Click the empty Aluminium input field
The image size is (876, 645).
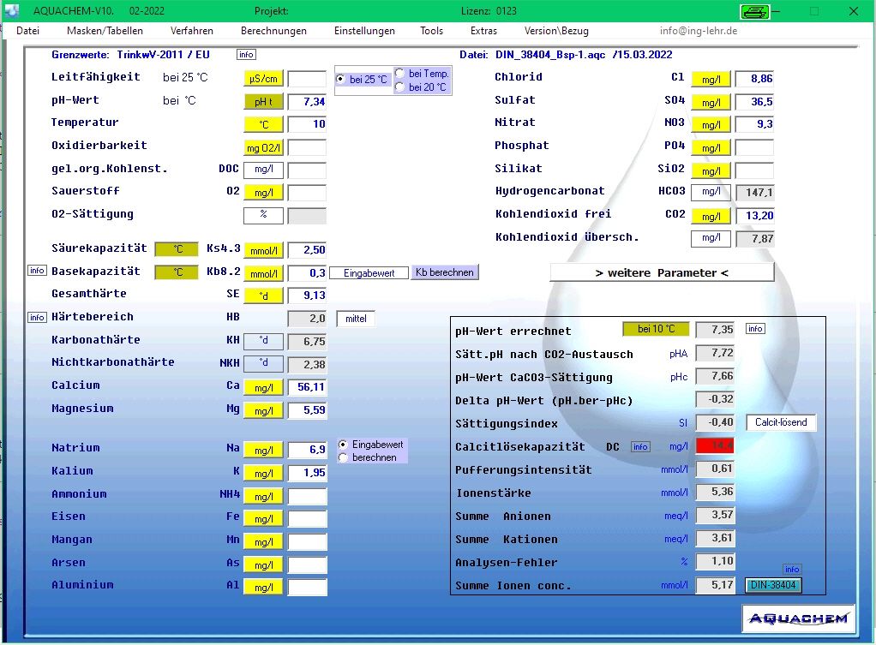[307, 587]
